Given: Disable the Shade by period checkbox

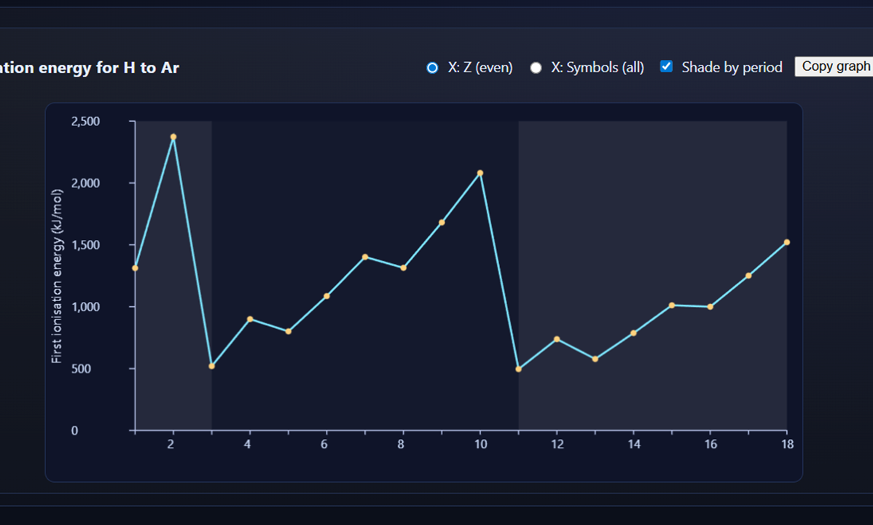Looking at the screenshot, I should tap(665, 66).
